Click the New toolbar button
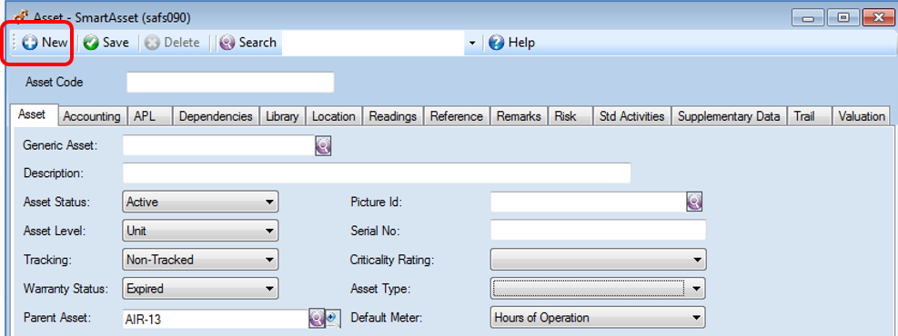Screen dimensions: 898x336 click(45, 43)
